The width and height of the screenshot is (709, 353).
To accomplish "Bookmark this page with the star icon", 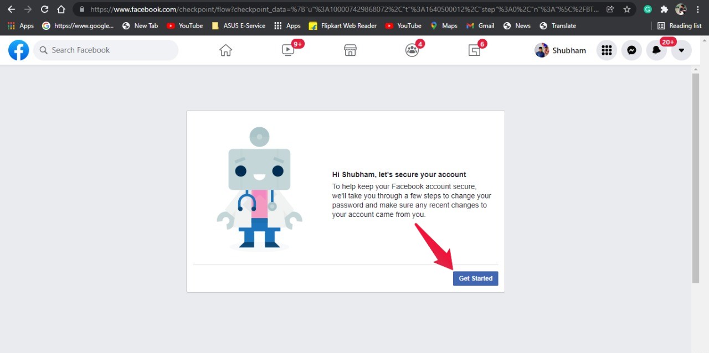I will click(626, 9).
